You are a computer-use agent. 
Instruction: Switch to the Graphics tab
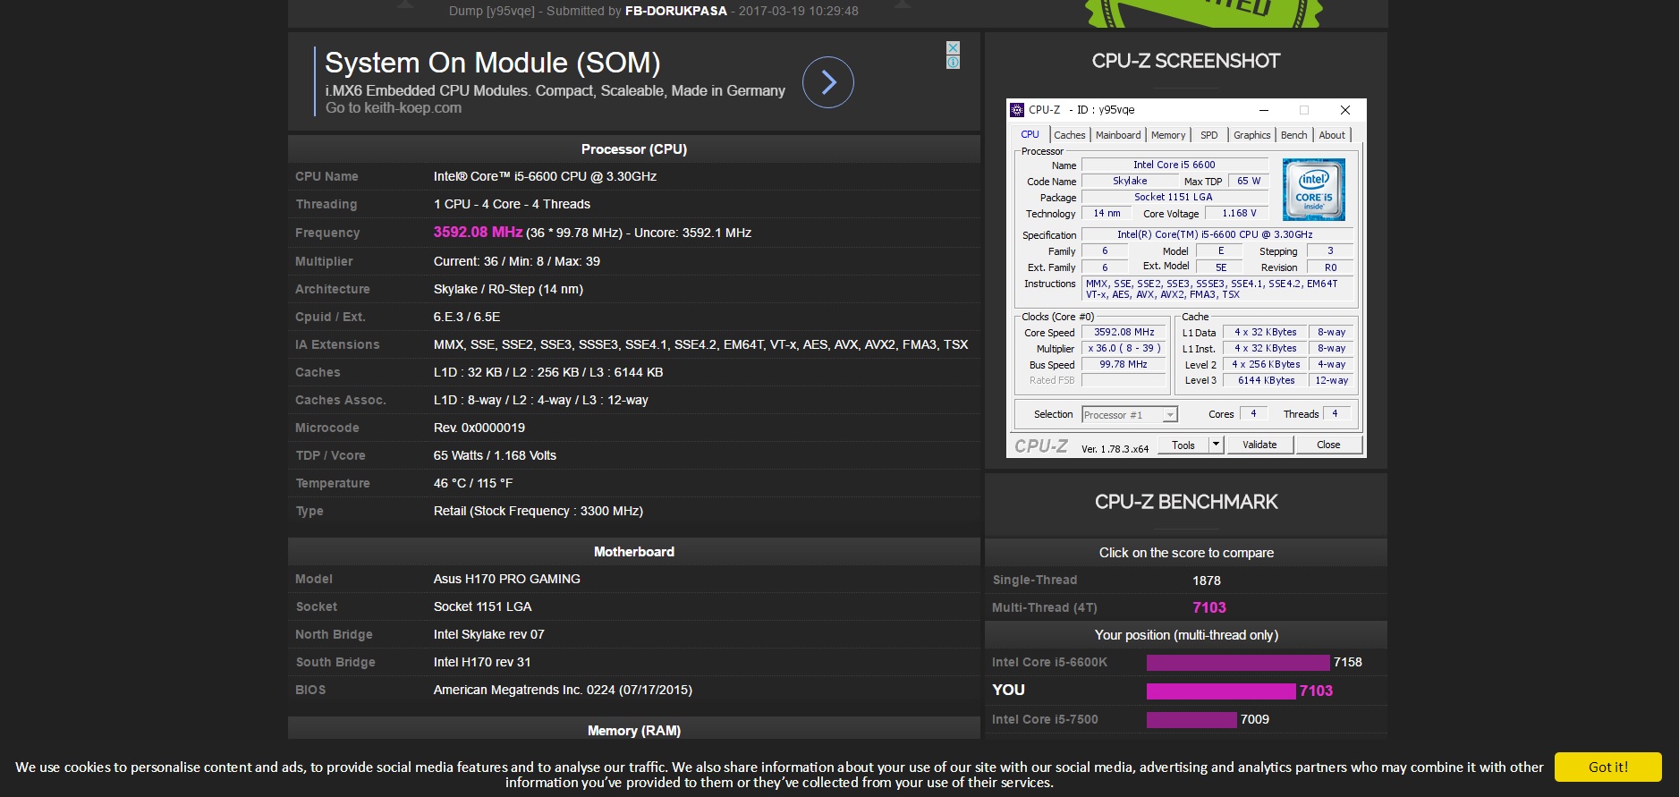(x=1251, y=135)
